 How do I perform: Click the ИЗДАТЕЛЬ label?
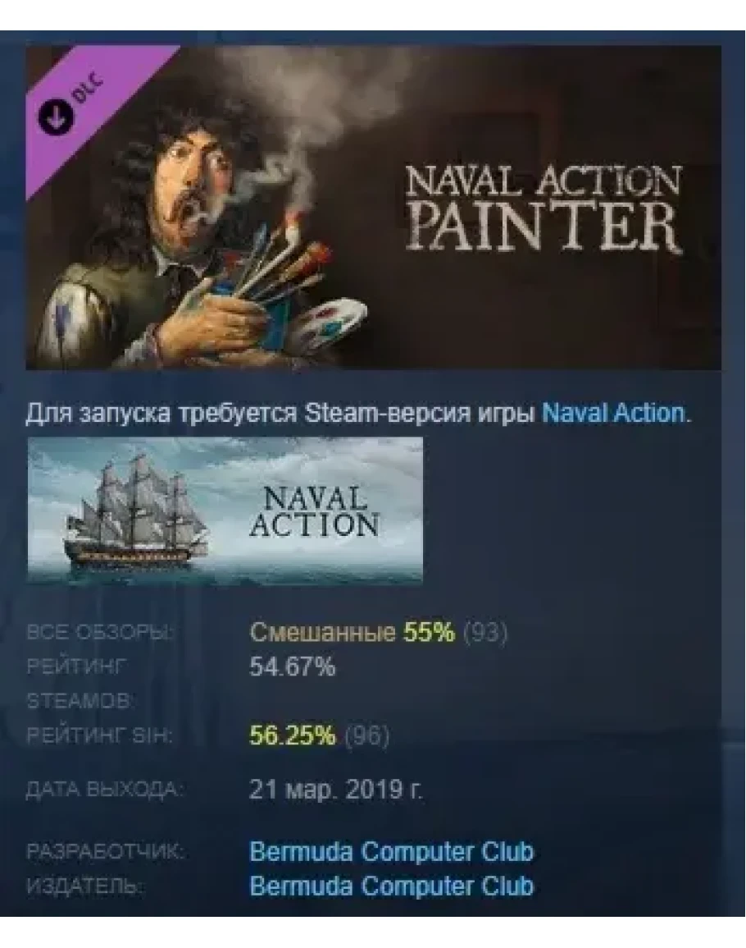coord(85,887)
